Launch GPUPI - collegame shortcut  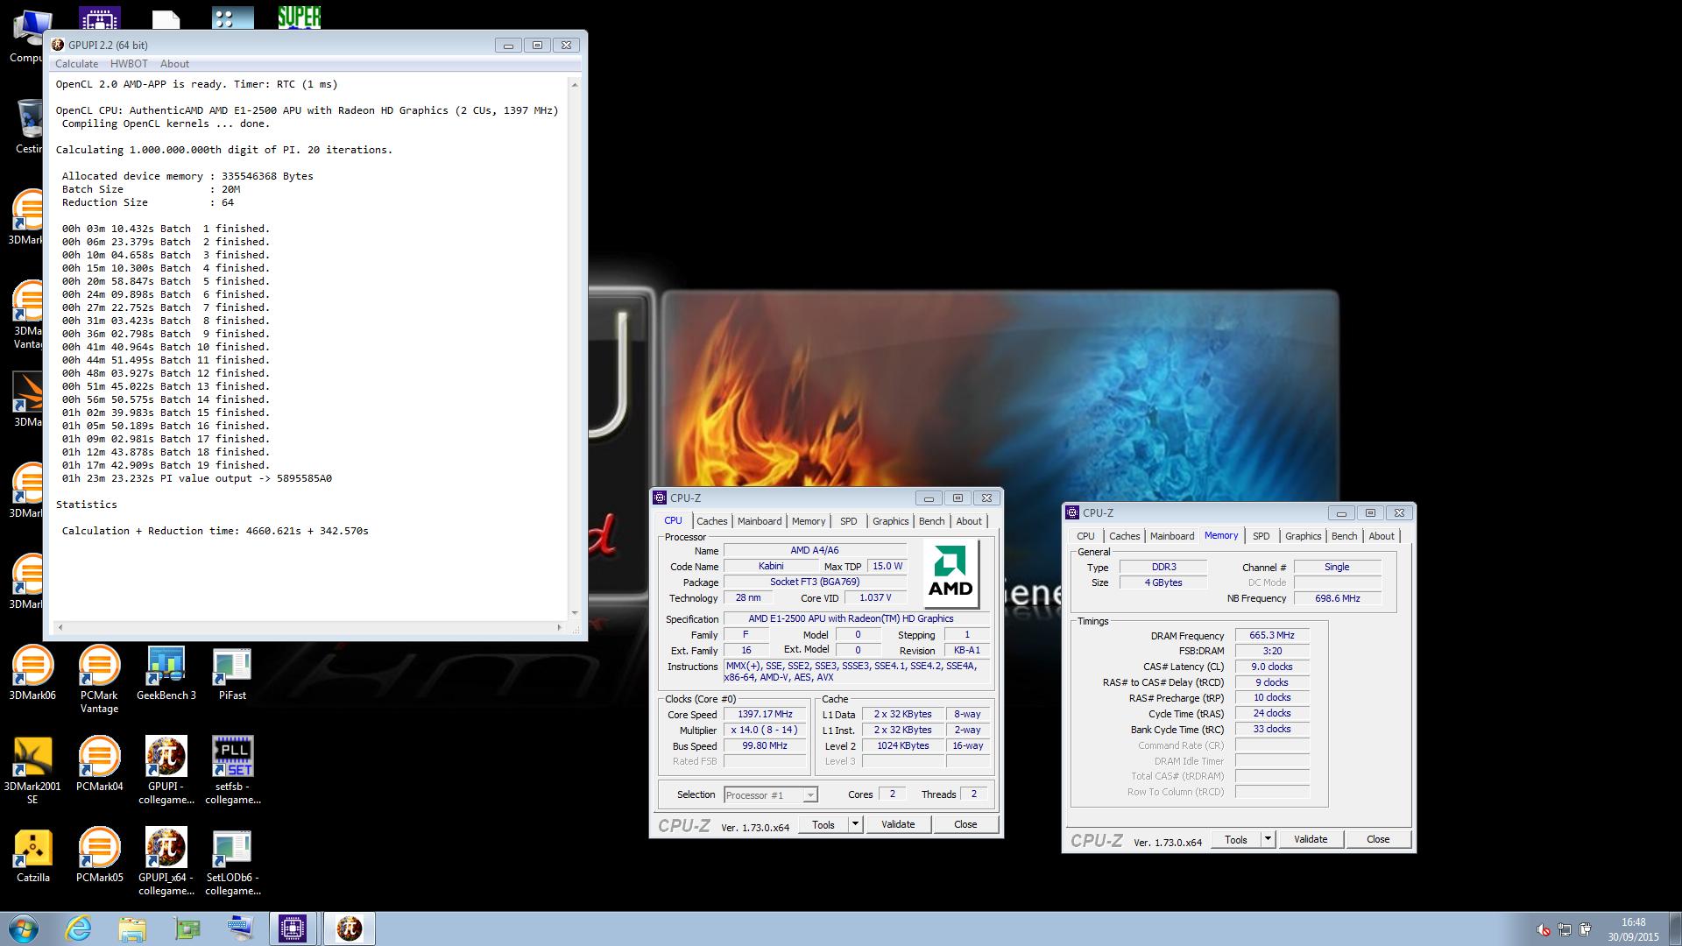[x=166, y=771]
